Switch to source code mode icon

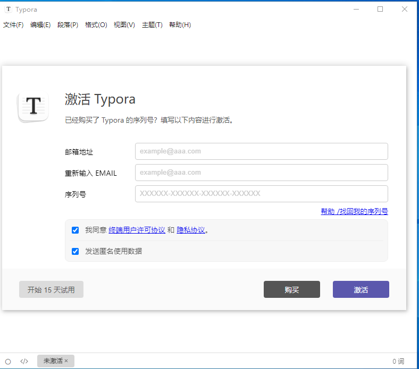coord(24,361)
